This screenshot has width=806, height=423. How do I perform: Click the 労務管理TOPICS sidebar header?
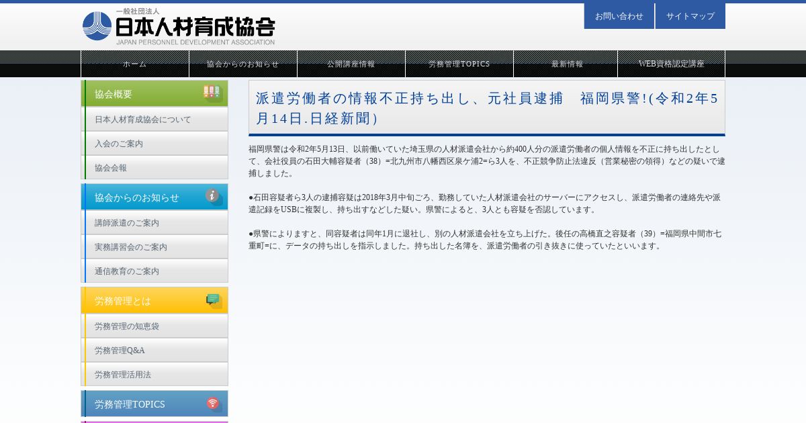[154, 404]
